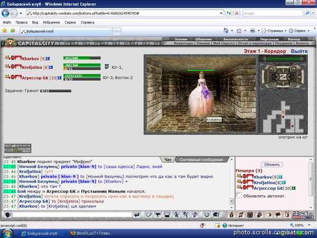The height and width of the screenshot is (238, 317).
Task: Click the IE Stop loading X icon
Action: 237,13
